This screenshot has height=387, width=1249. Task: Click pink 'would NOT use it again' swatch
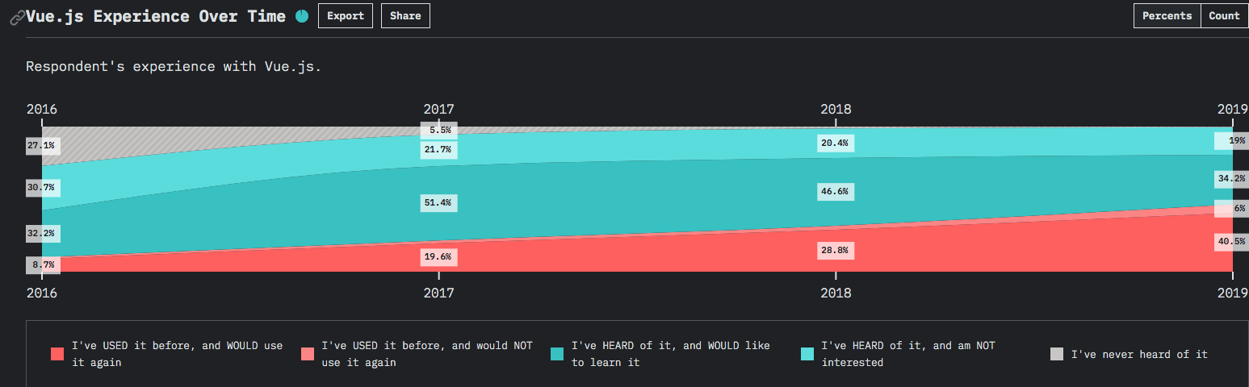307,354
